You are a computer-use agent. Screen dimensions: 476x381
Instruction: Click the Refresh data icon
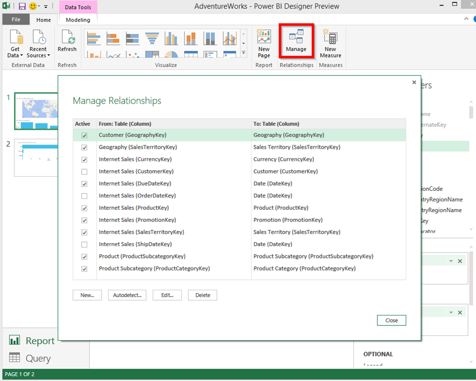(67, 41)
